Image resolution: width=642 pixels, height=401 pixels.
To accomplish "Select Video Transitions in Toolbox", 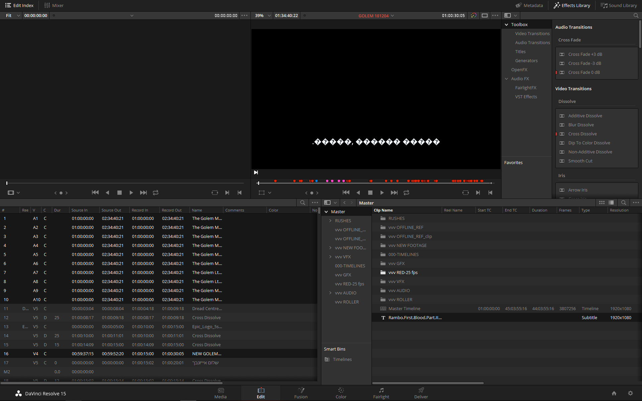I will [x=532, y=33].
